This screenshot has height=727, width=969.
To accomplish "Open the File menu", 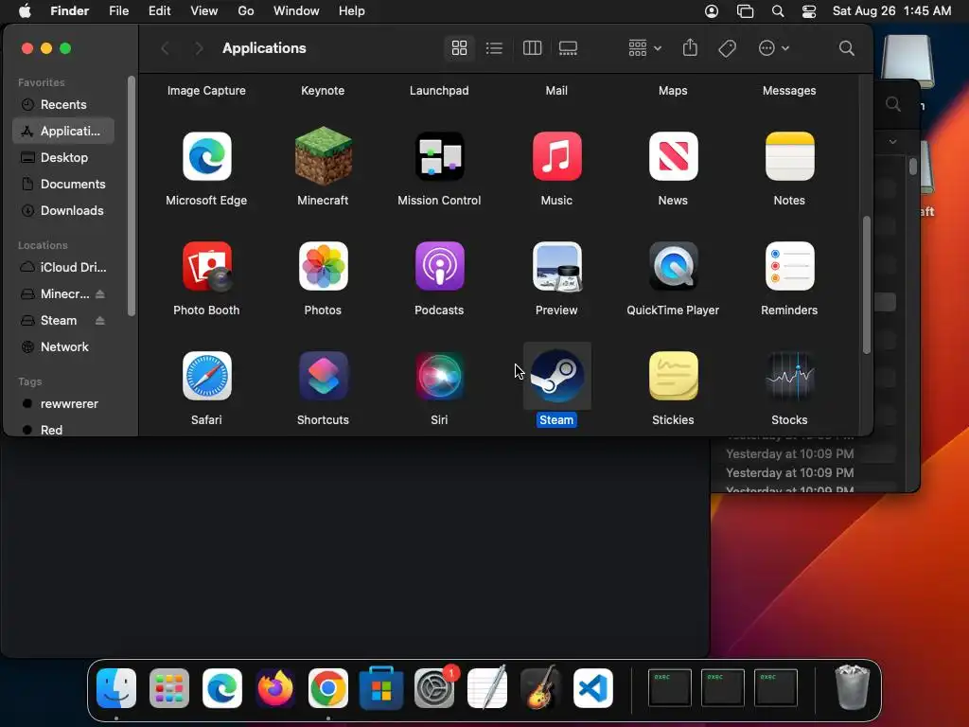I will point(118,11).
